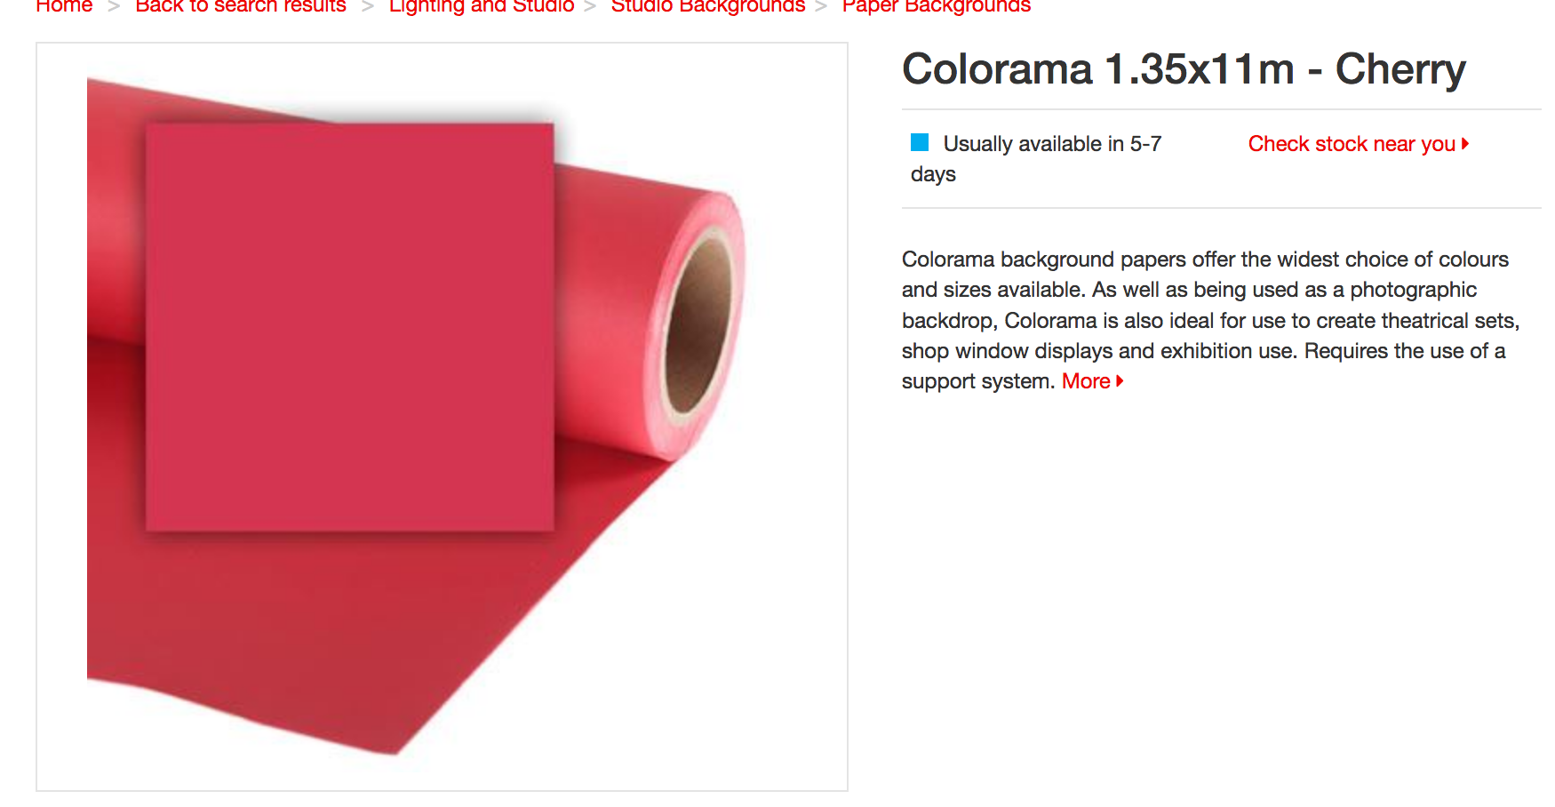The height and width of the screenshot is (807, 1555).
Task: Click the red arrow next to More
Action: [x=1120, y=380]
